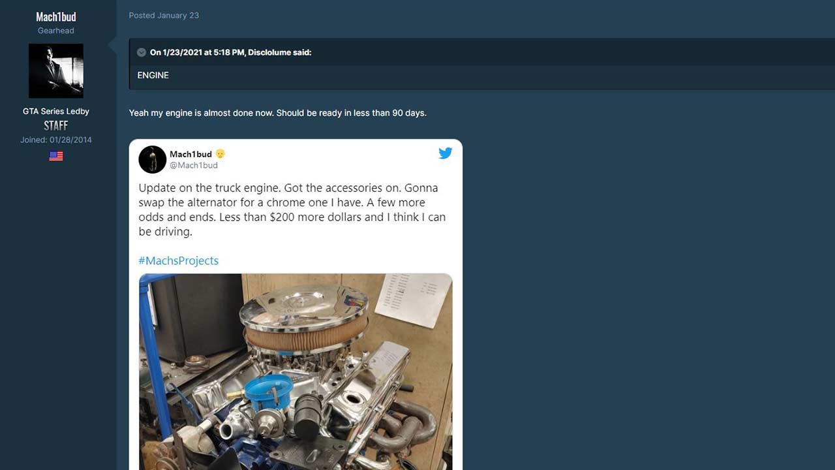Click the emoji beside the tweet author name
The height and width of the screenshot is (470, 835).
220,154
